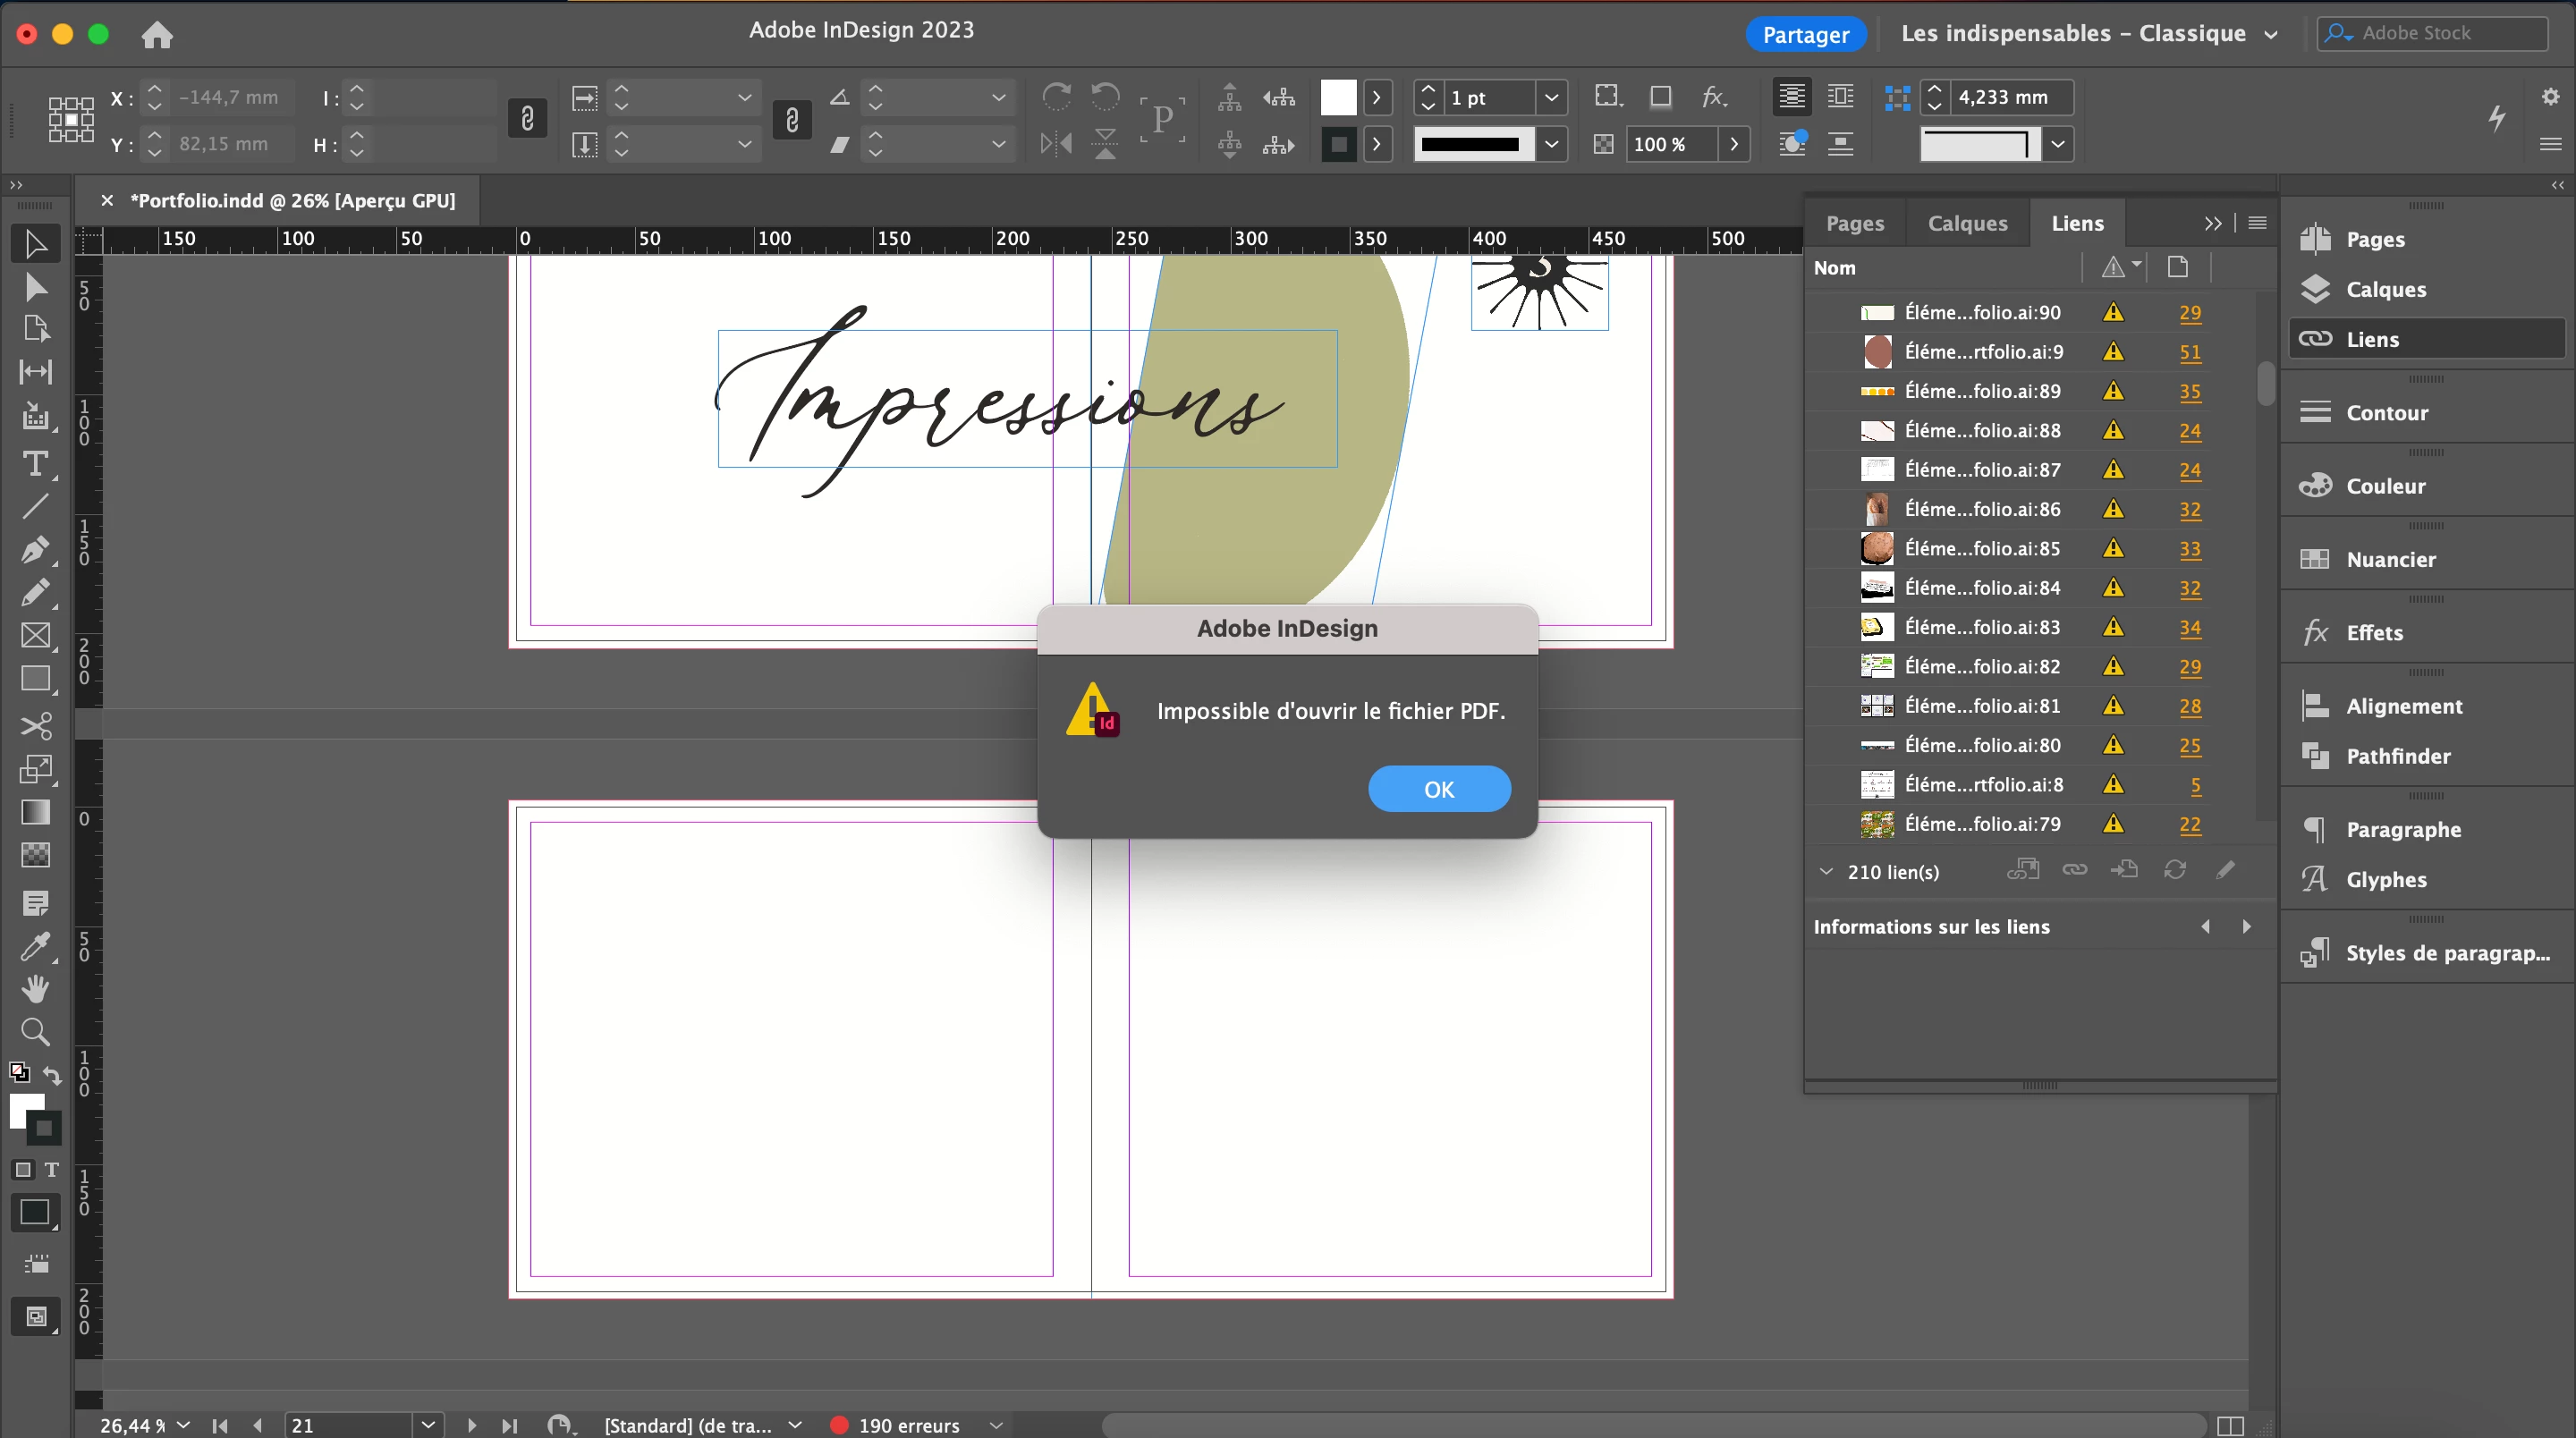
Task: Open the stroke weight 1 pt dropdown
Action: coord(1551,98)
